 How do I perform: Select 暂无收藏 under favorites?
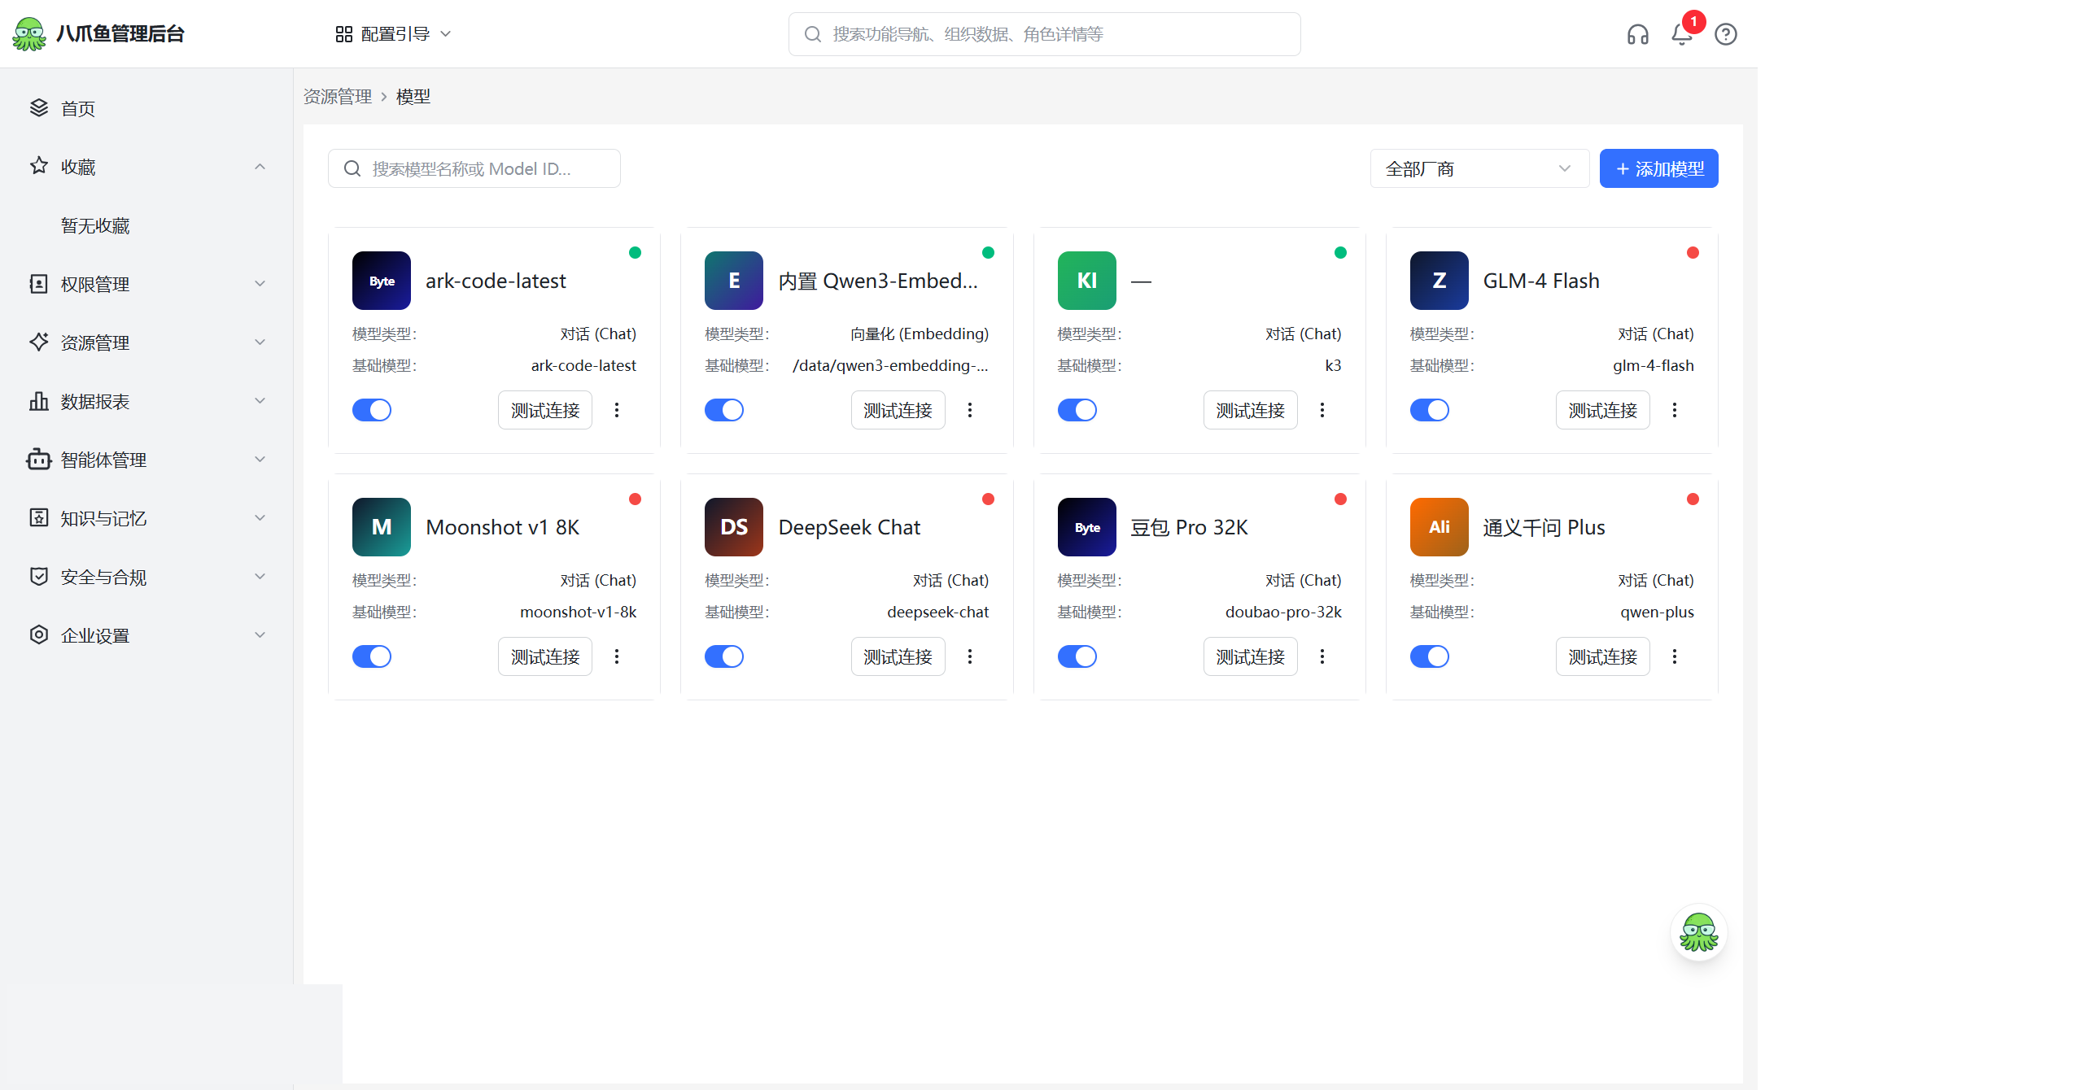tap(95, 225)
